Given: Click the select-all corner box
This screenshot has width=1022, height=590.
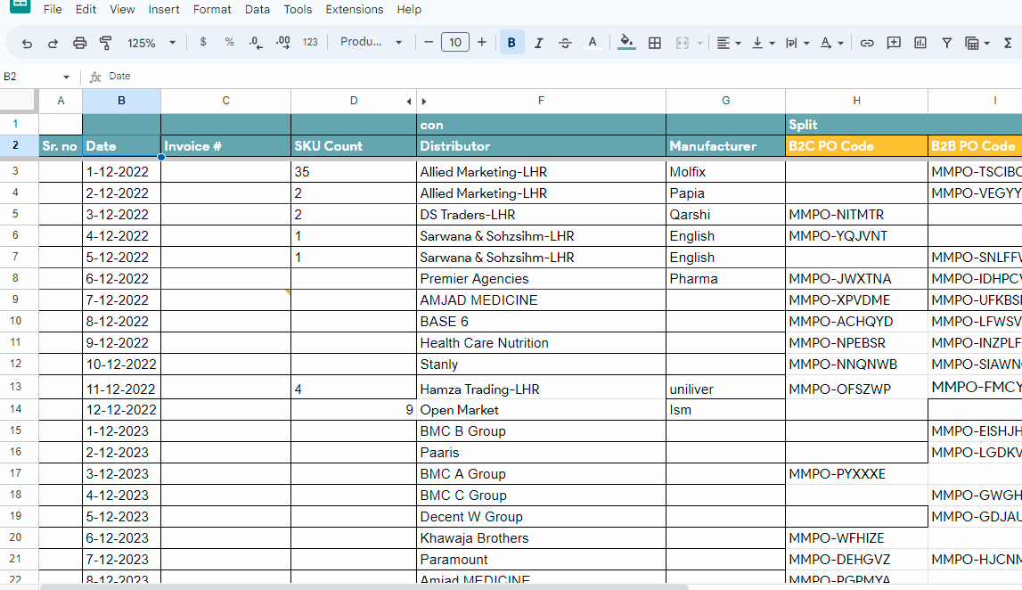Looking at the screenshot, I should coord(18,101).
